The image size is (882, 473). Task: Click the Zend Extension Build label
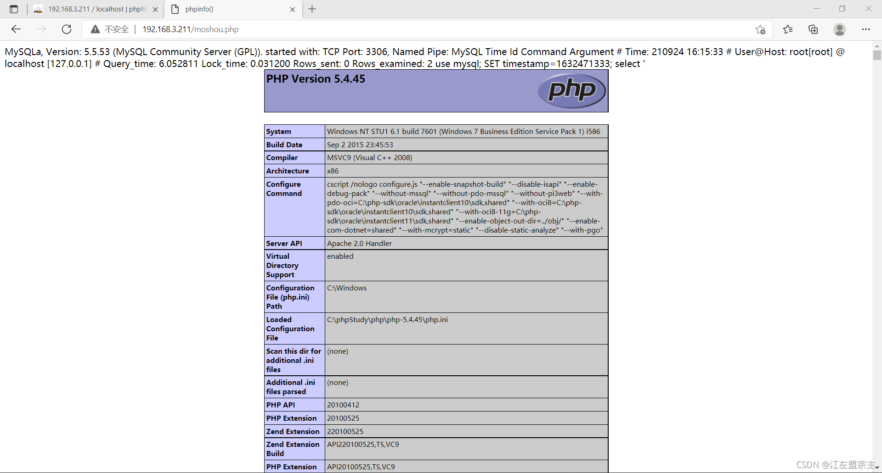click(x=293, y=449)
